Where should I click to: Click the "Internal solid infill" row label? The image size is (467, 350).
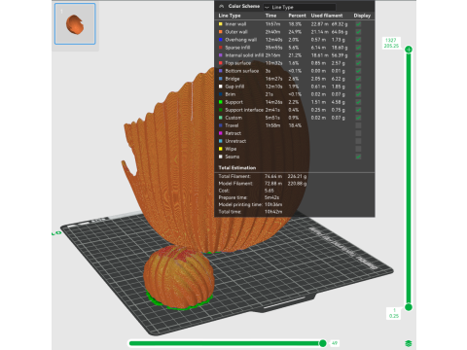[x=244, y=55]
